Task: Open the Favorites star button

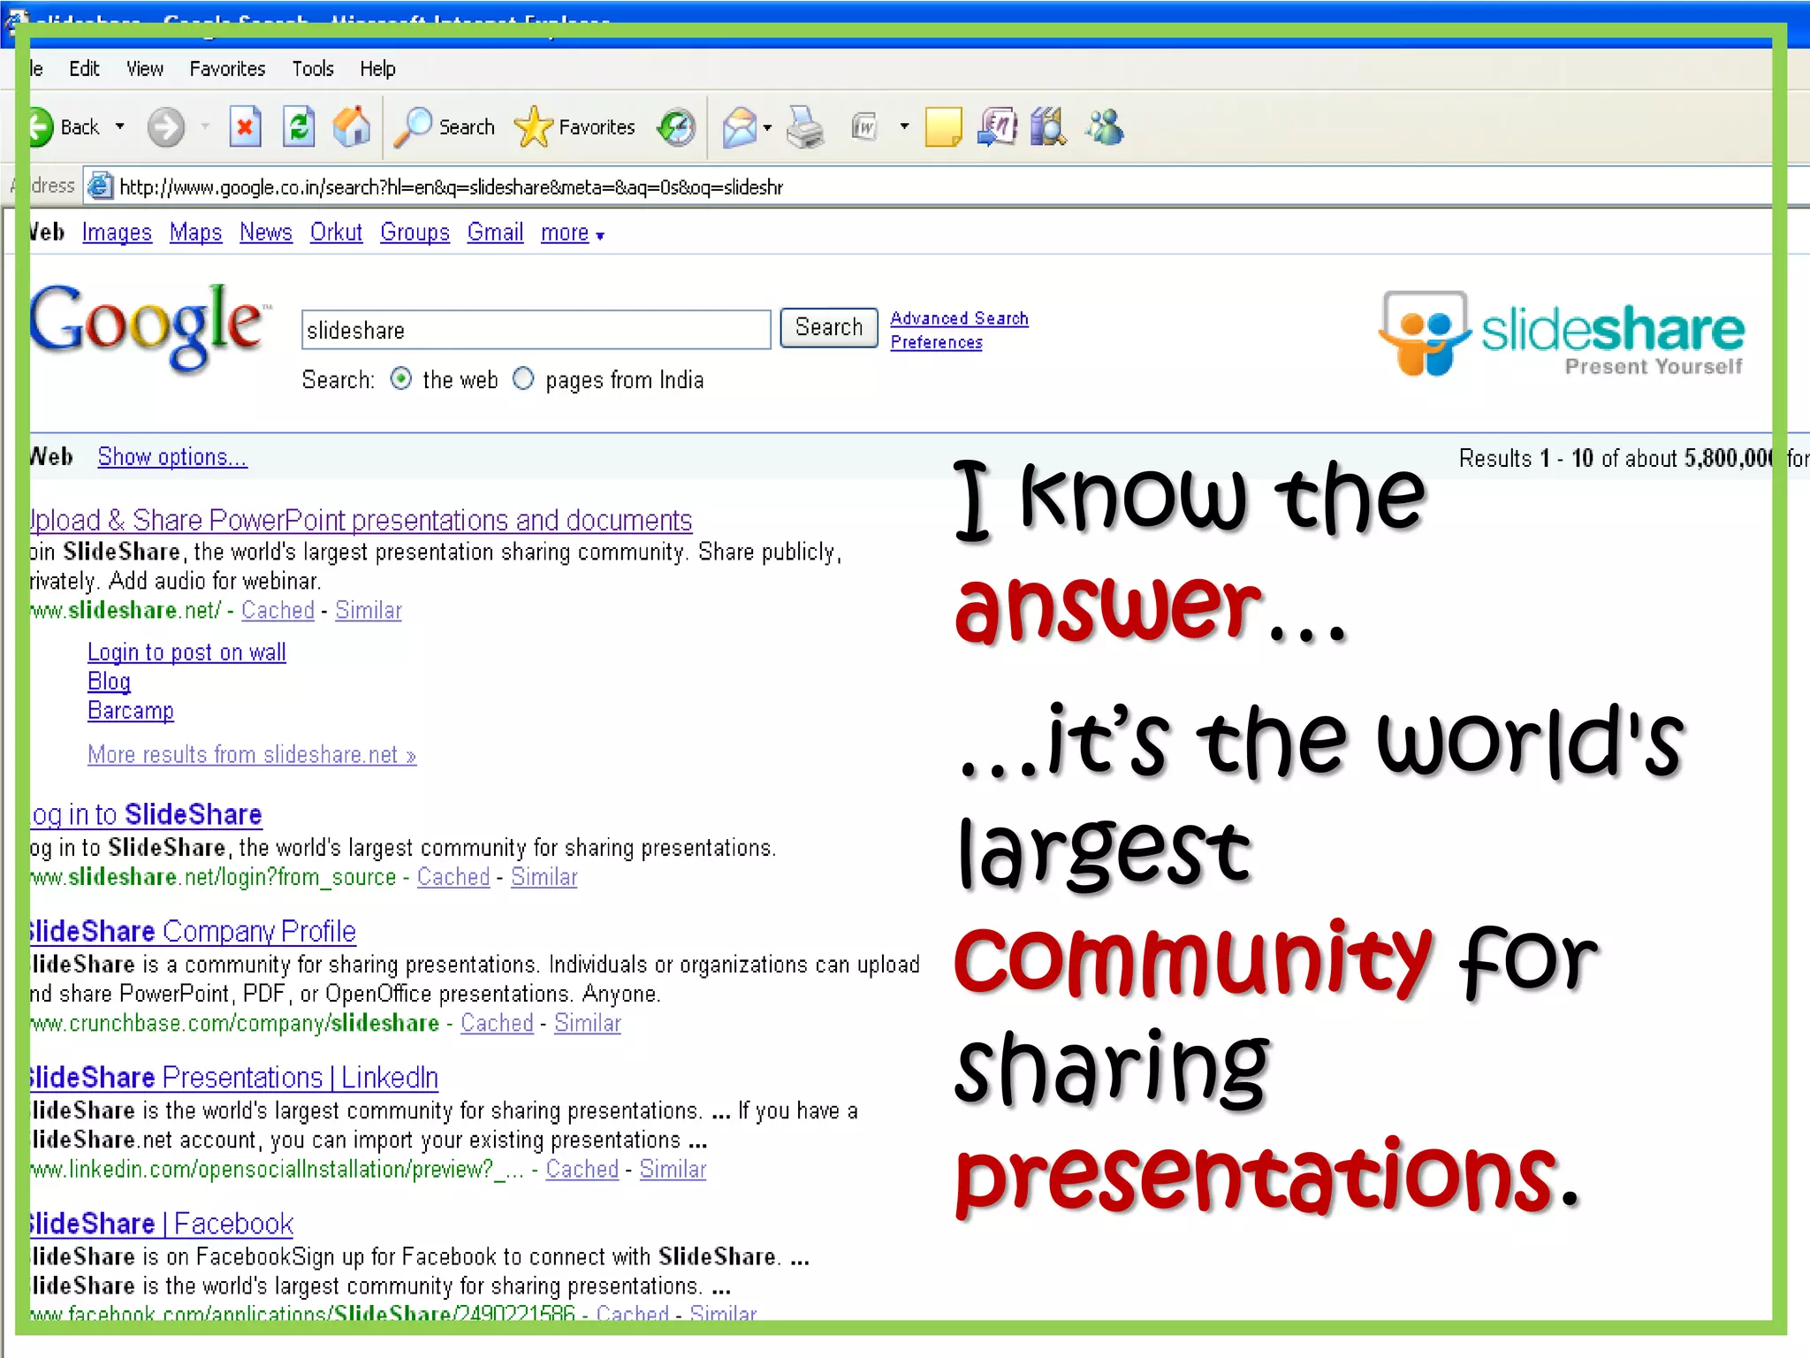Action: pos(574,127)
